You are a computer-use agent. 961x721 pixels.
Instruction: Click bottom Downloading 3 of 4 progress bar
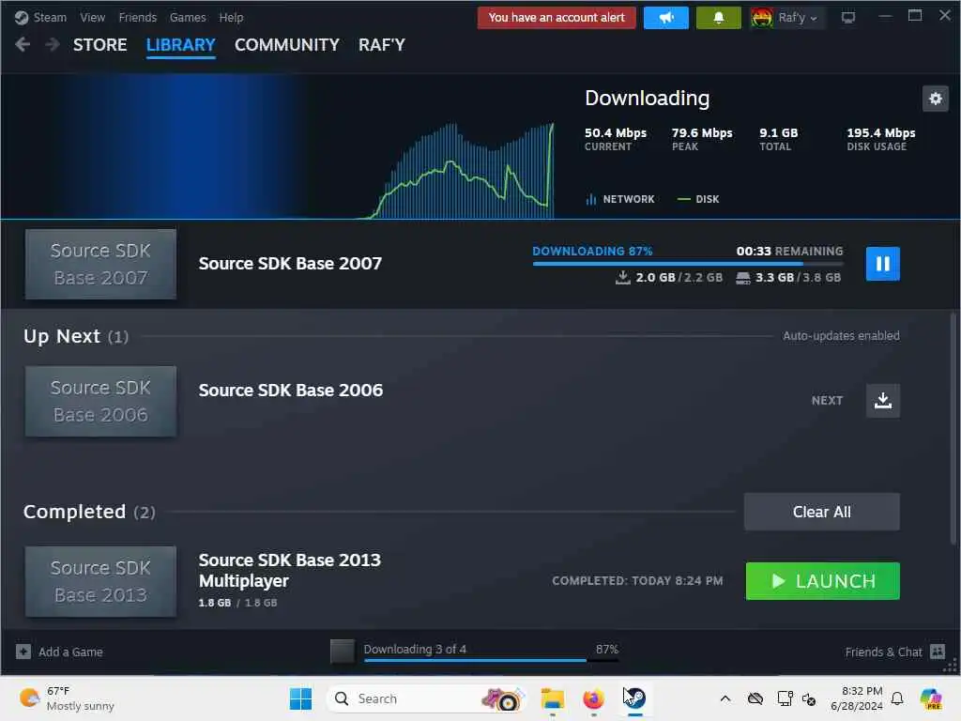click(x=490, y=660)
